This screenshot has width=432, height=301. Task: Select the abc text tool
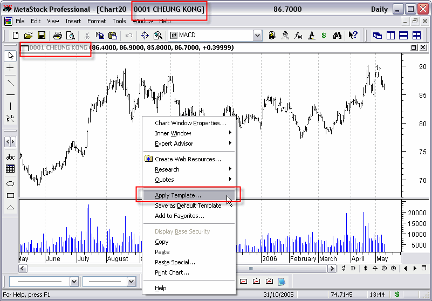click(10, 157)
